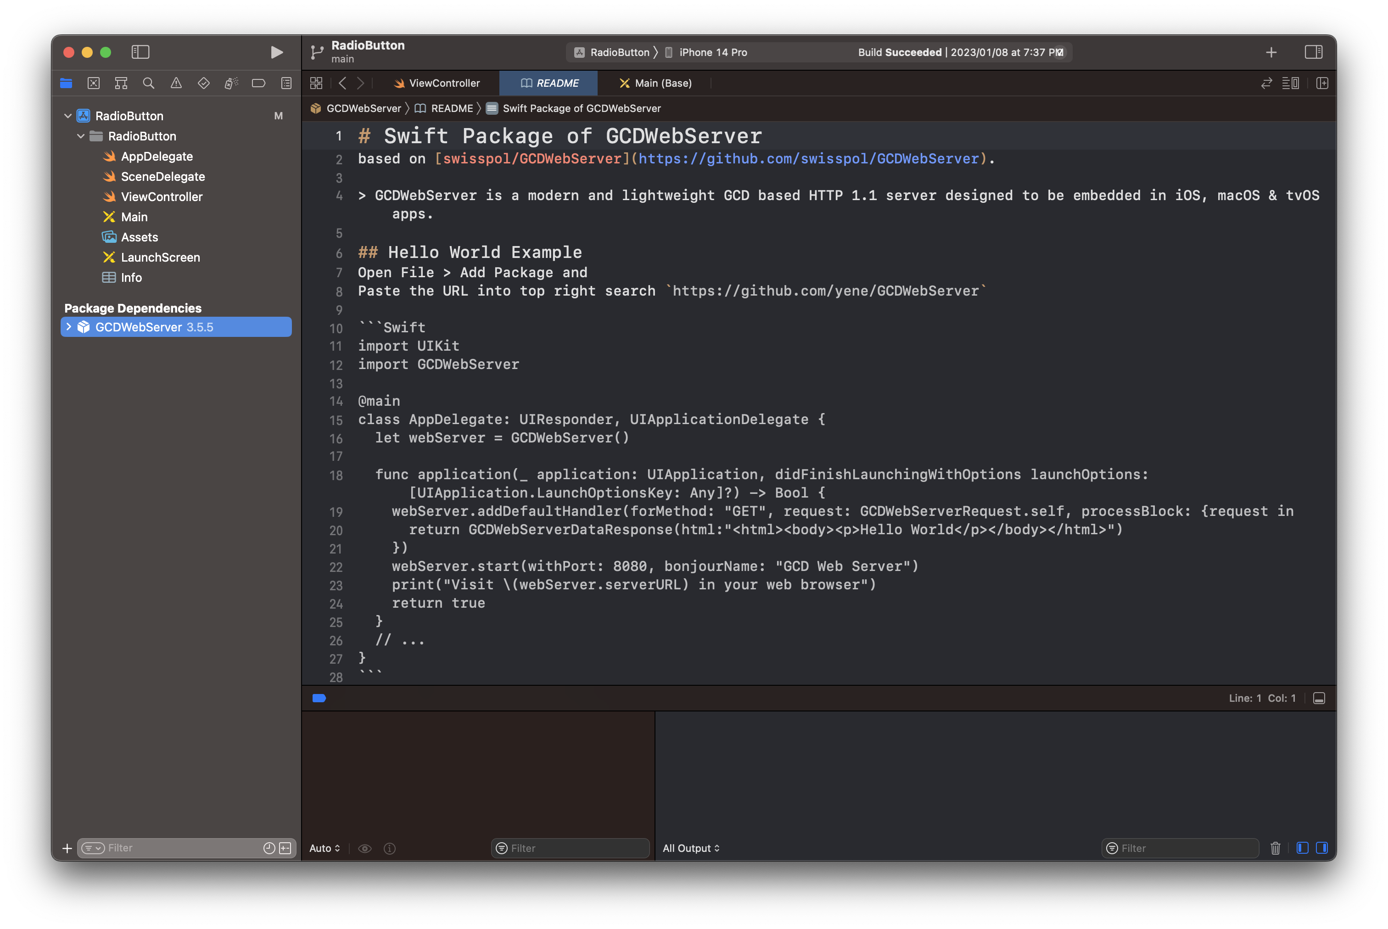Select AppDelegate file
The image size is (1388, 929).
pos(157,156)
